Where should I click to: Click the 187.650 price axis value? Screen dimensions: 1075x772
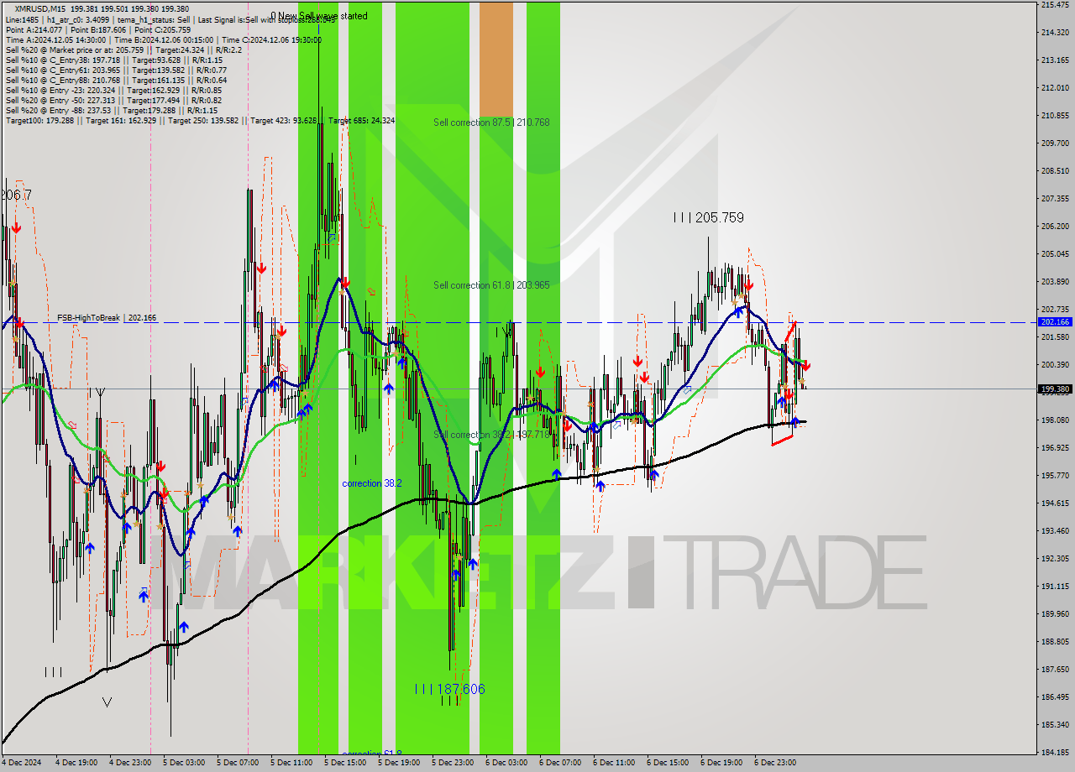(1055, 670)
